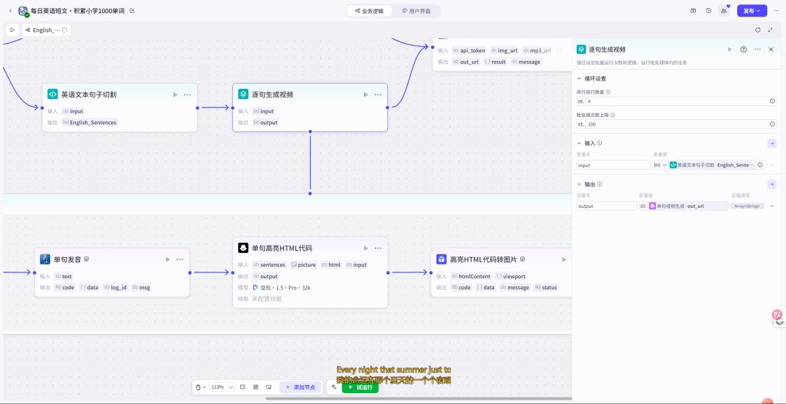
Task: Edit the 并行运行数量 value field
Action: (677, 101)
